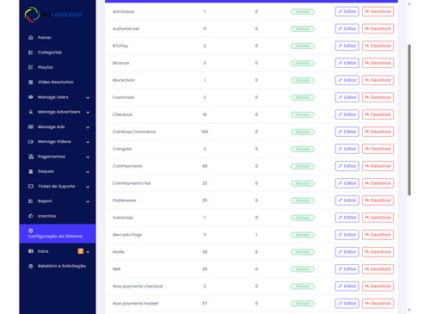Expand the Ticket de Suporte chevron

[88, 187]
